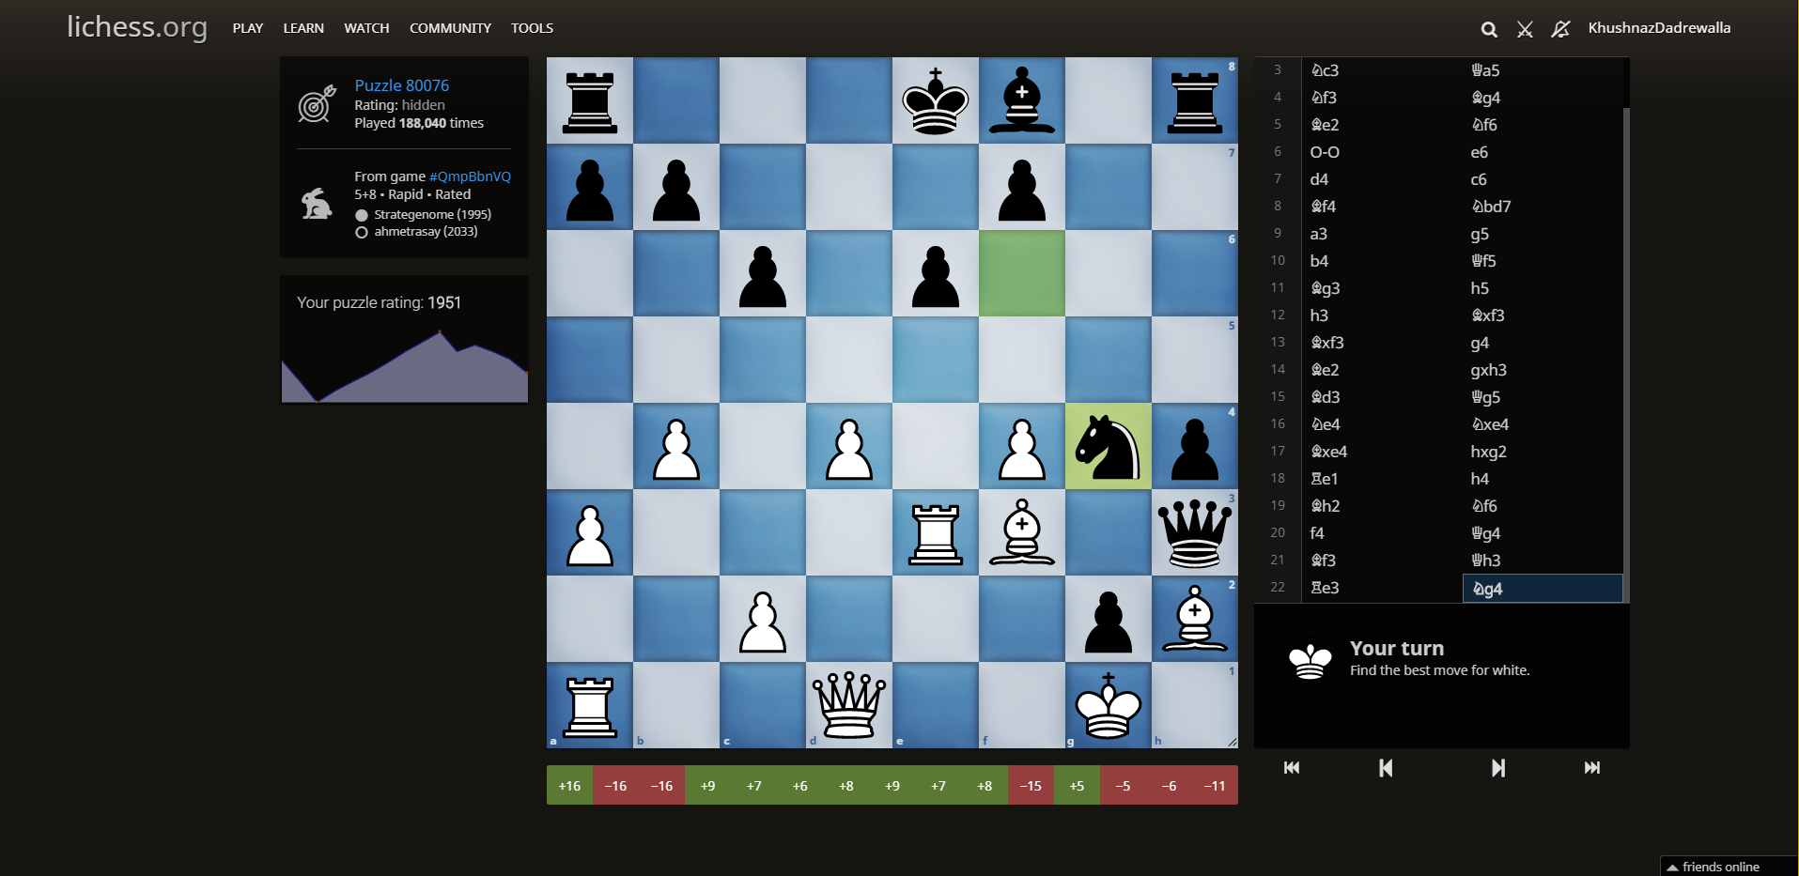
Task: Click the lichess.org home link
Action: pyautogui.click(x=137, y=27)
